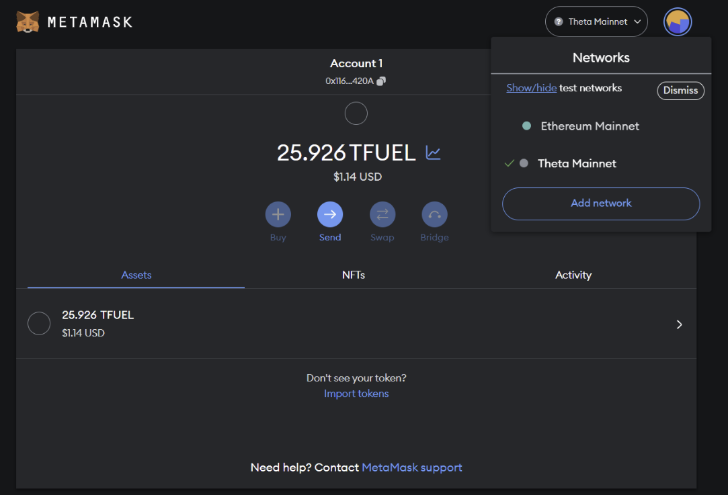Dismiss the test networks notice
728x495 pixels.
click(681, 91)
